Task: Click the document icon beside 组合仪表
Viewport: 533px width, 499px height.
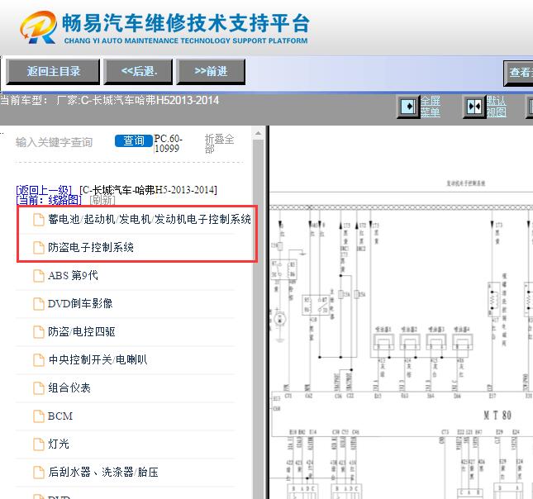Action: pos(38,388)
